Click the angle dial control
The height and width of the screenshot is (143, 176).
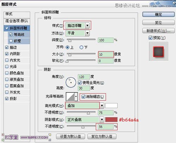[71, 82]
